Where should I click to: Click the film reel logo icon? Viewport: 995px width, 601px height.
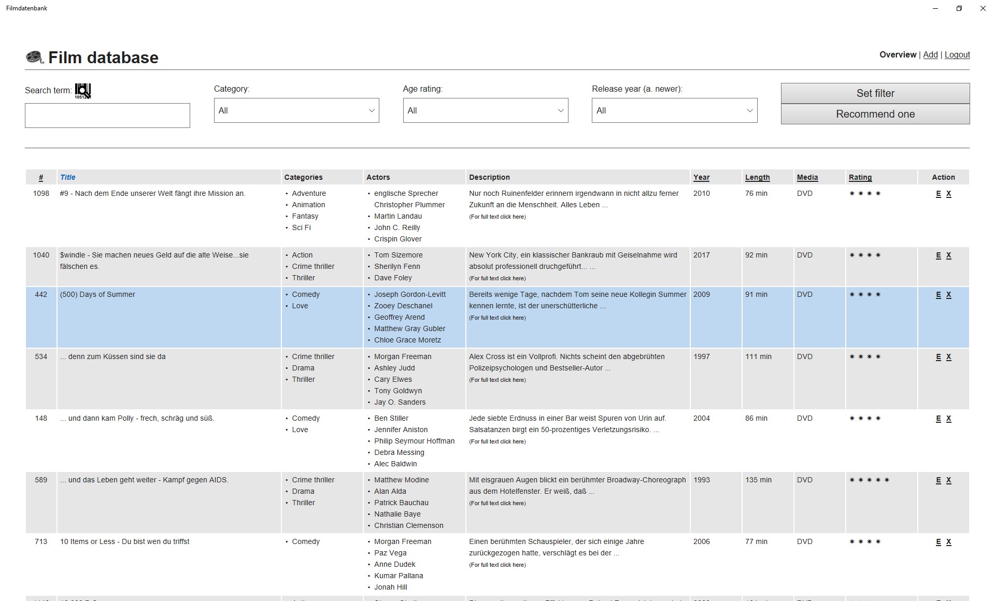[35, 57]
